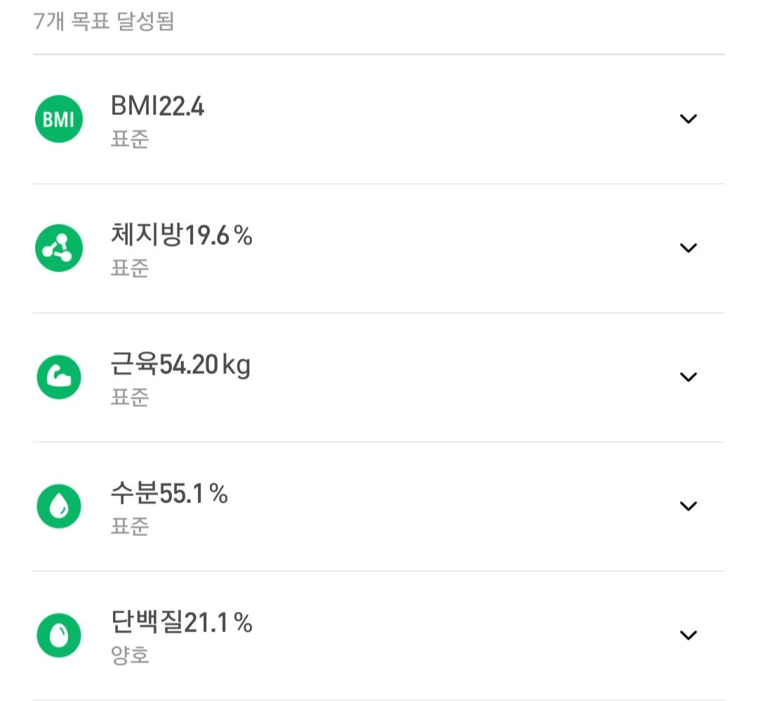Viewport: 758px width, 701px height.
Task: Open the 단백질21.1 % entry
Action: coord(182,622)
